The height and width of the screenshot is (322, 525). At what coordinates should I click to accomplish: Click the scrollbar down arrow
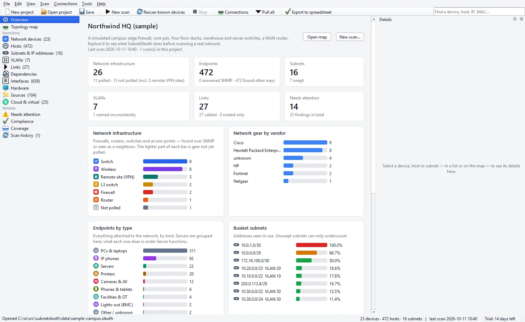[373, 312]
